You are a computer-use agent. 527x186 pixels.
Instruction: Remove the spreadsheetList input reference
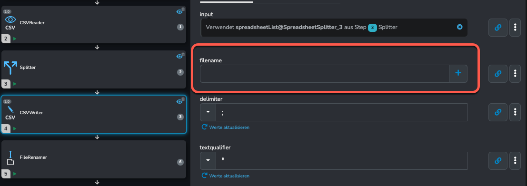point(460,27)
